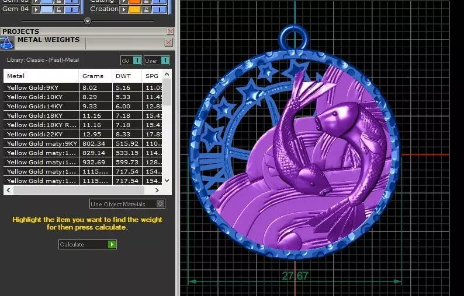Screen dimensions: 464x296
Task: Click the Grams column header
Action: pos(95,76)
